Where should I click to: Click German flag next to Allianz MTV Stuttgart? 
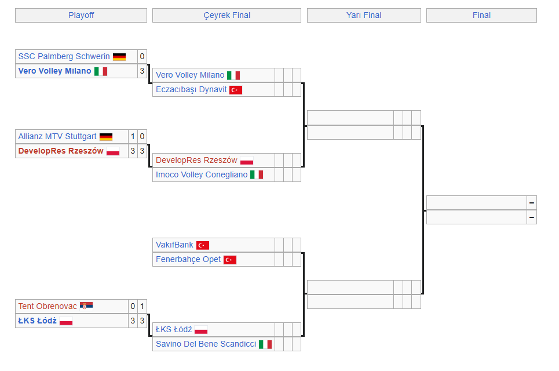[x=106, y=137]
